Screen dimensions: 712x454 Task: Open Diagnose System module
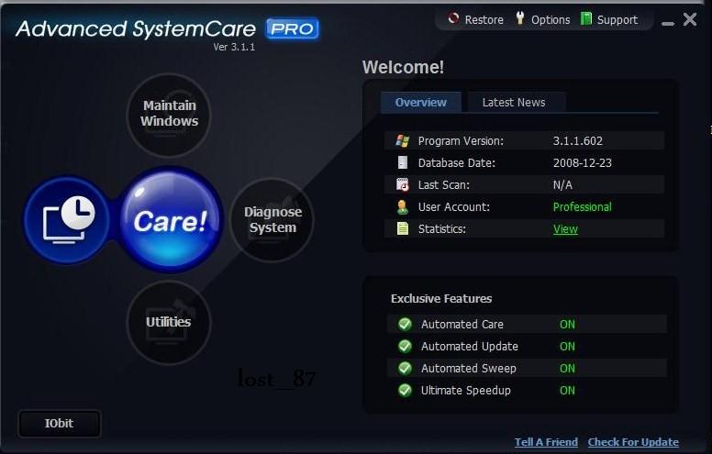(273, 220)
